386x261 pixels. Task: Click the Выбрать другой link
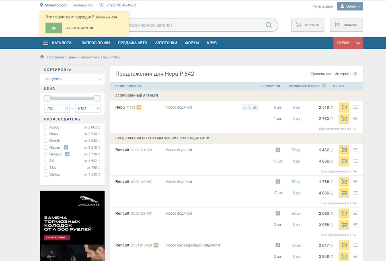[79, 28]
